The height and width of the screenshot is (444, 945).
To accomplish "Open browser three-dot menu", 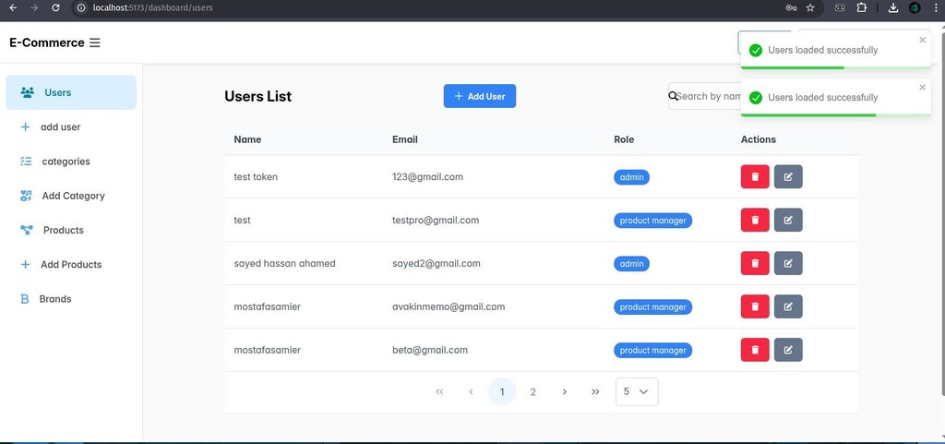I will [x=934, y=7].
